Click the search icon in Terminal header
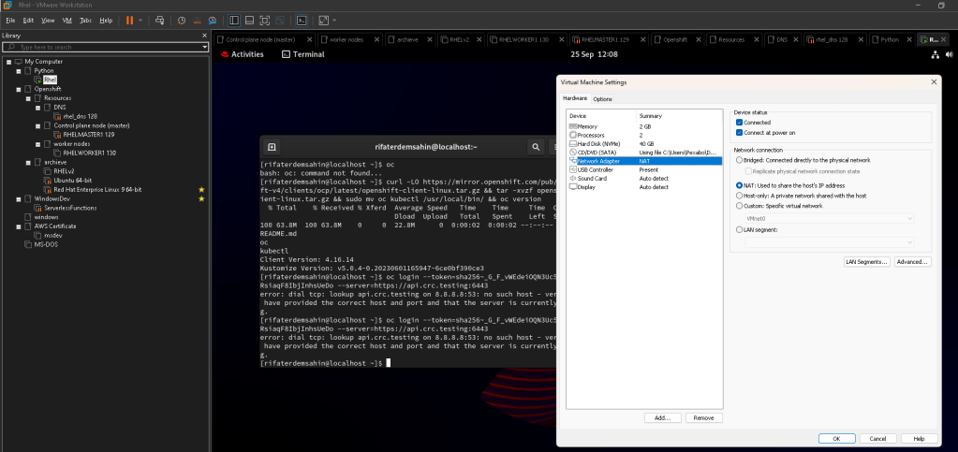This screenshot has height=452, width=958. (x=536, y=147)
